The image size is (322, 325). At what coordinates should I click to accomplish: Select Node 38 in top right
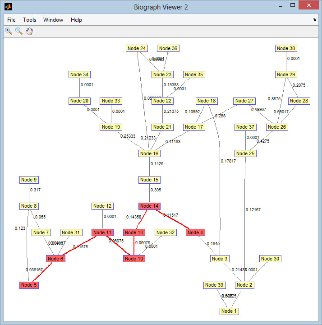click(286, 49)
